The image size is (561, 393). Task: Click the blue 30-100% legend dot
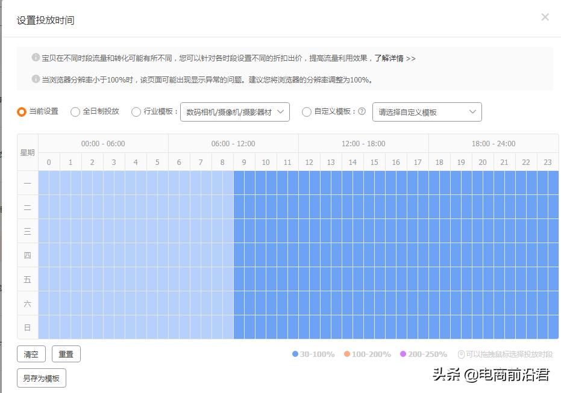click(295, 354)
